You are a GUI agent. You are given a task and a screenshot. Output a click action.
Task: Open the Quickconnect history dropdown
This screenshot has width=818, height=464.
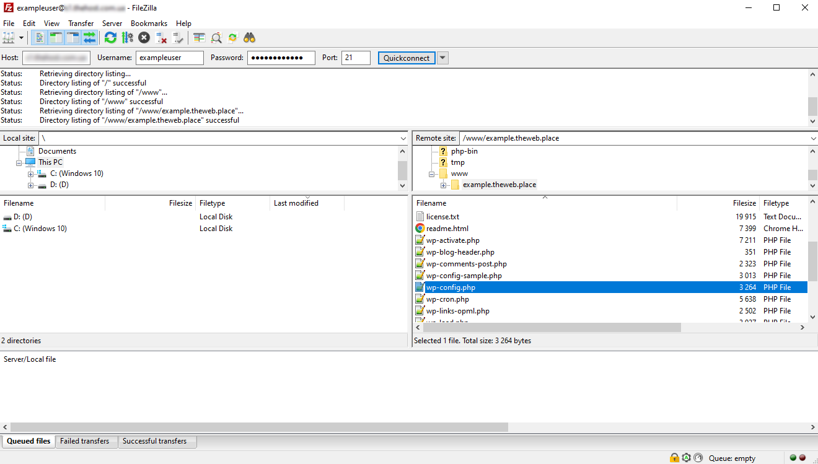click(x=442, y=58)
